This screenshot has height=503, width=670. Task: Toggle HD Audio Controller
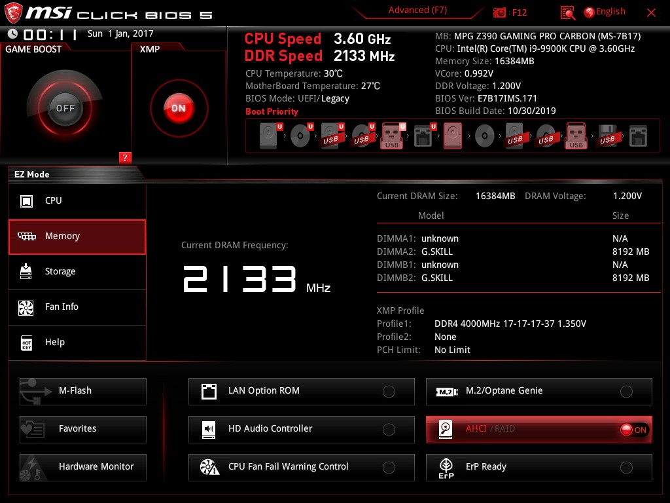coord(301,430)
